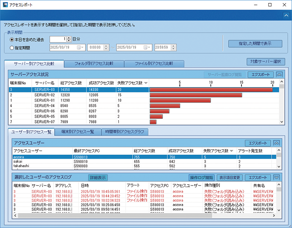Click the days count input field
This screenshot has width=292, height=228.
58,39
